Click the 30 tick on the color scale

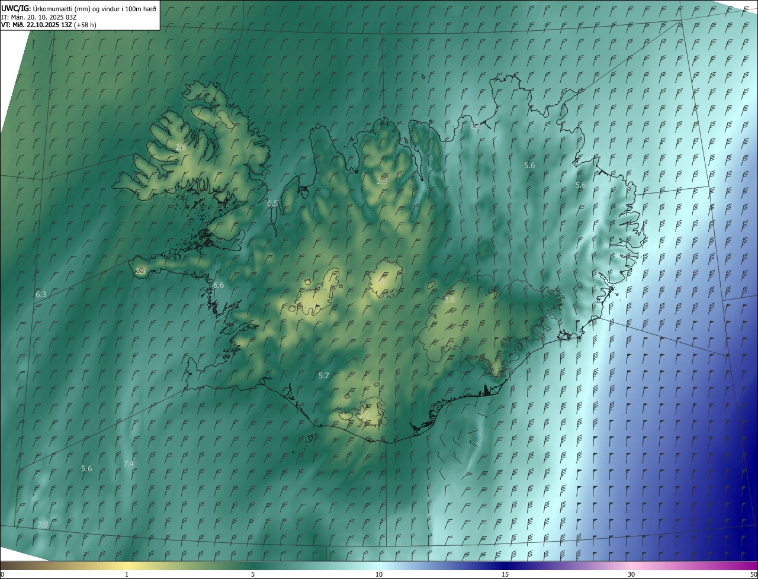(x=631, y=574)
